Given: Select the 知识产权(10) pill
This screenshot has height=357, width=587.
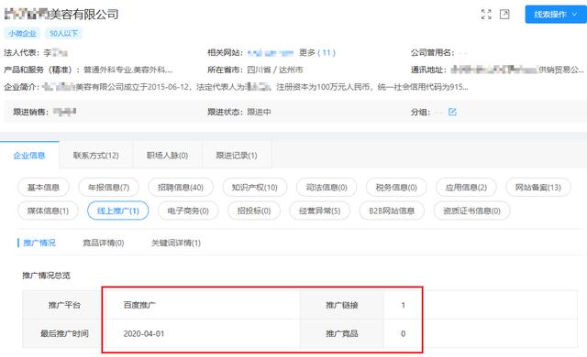Looking at the screenshot, I should (255, 188).
